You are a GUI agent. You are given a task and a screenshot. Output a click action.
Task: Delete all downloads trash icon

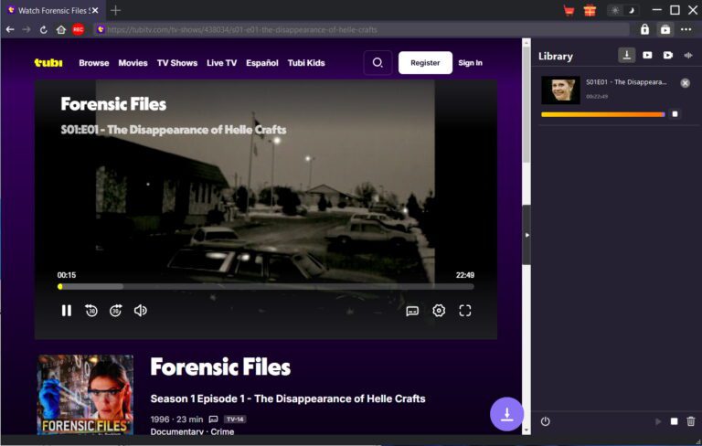pos(691,421)
